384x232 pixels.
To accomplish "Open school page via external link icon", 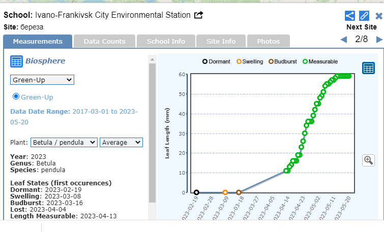I will (199, 15).
